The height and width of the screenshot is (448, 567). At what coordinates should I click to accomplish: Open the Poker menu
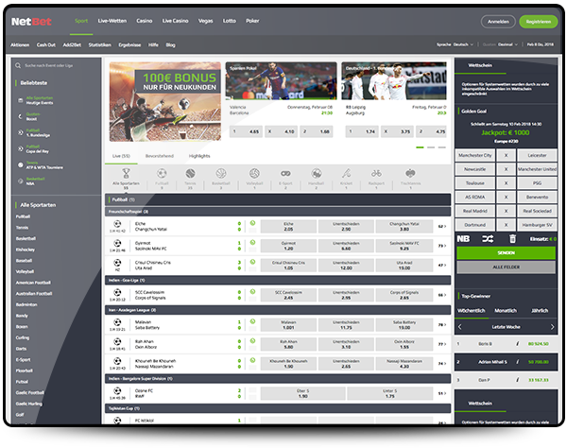point(252,21)
